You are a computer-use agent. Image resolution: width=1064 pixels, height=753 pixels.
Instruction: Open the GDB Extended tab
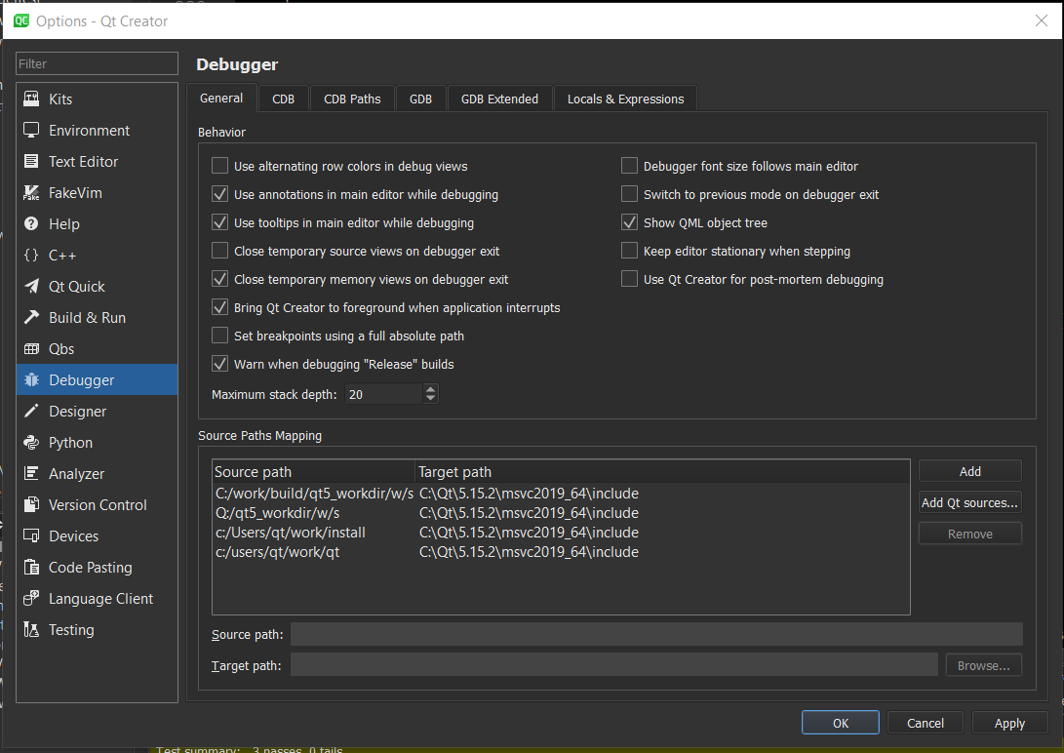click(500, 99)
